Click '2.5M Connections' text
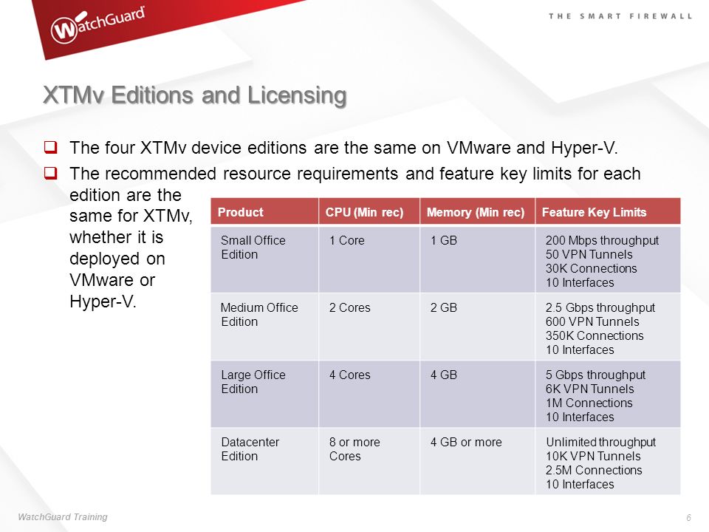709x532 pixels. (x=594, y=470)
